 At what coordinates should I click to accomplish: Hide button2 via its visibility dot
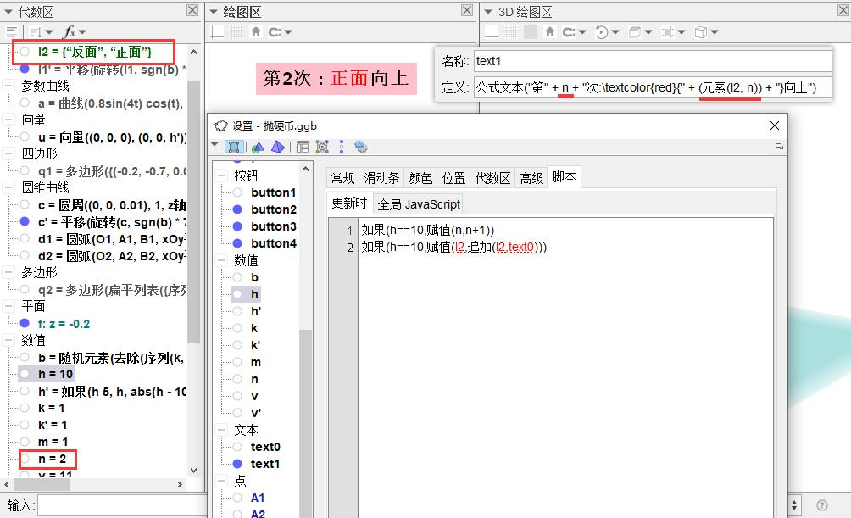point(237,209)
